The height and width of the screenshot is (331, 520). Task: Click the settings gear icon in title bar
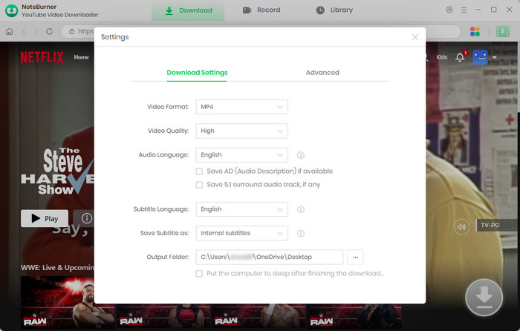click(449, 10)
